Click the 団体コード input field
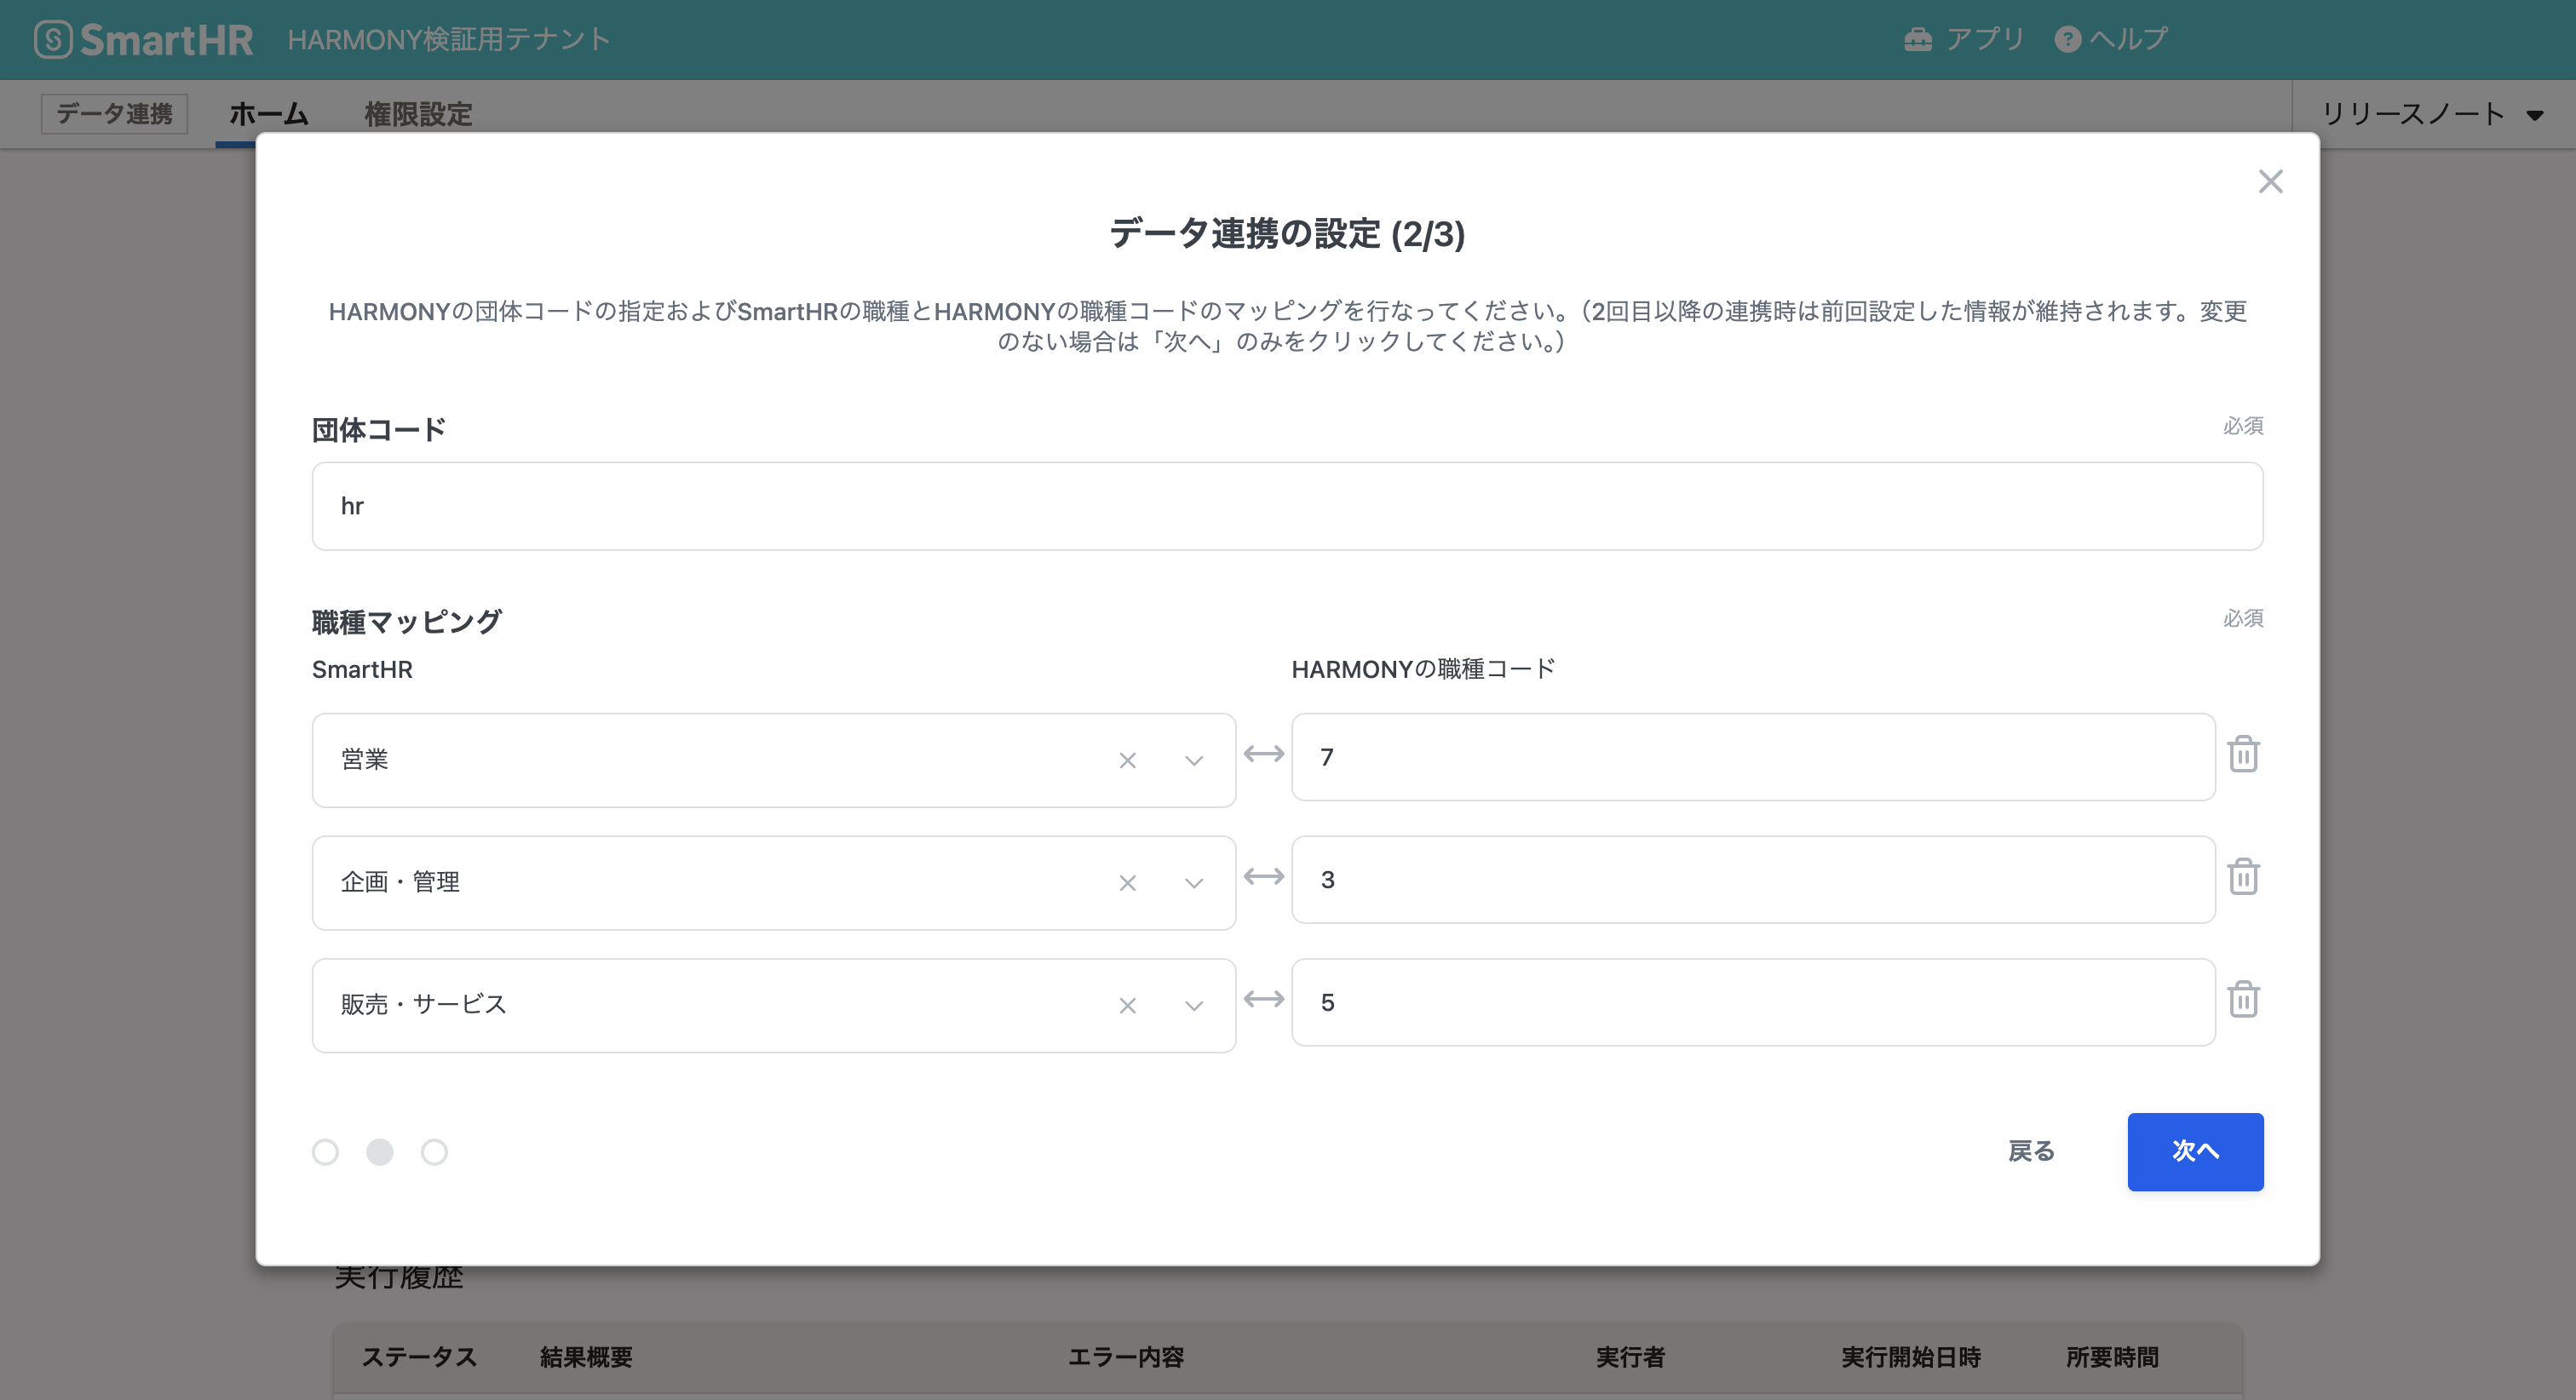 pos(1286,506)
